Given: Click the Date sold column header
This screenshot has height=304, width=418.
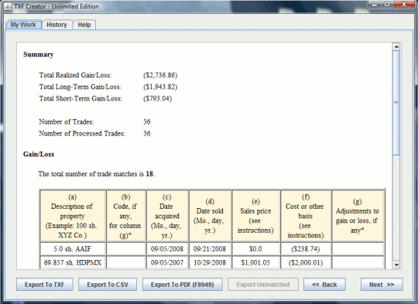Looking at the screenshot, I should (210, 216).
